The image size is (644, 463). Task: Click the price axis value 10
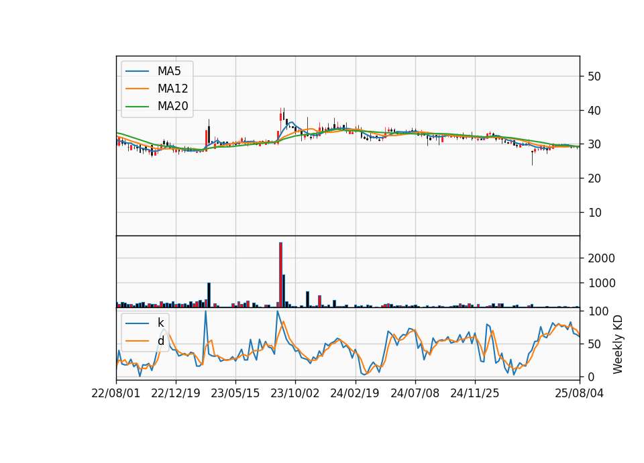(594, 213)
